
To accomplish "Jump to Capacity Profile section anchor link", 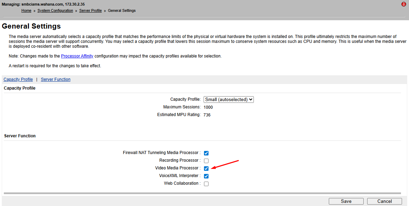I will 18,79.
